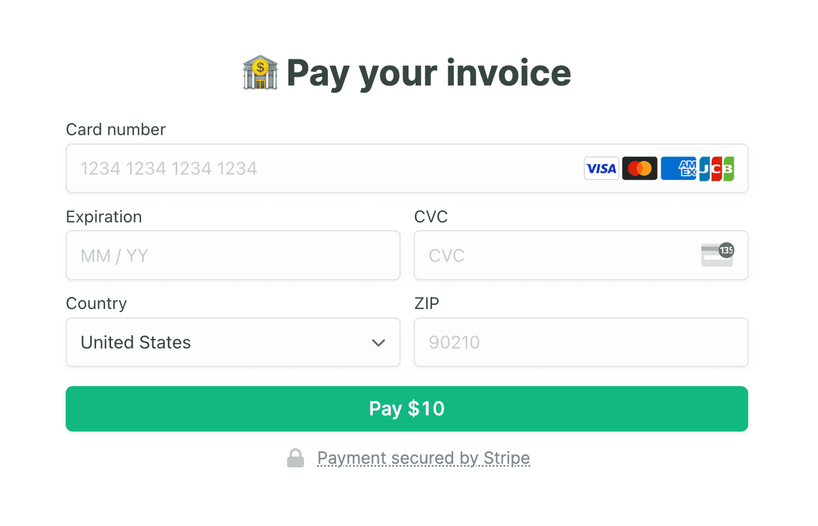The width and height of the screenshot is (818, 526).
Task: Click the bank emoji beside the heading
Action: pos(260,73)
